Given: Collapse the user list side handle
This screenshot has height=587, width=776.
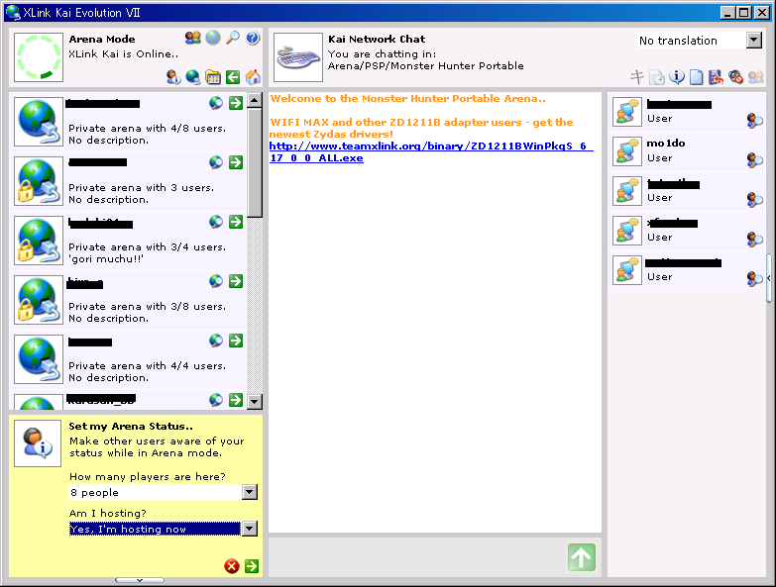Looking at the screenshot, I should click(x=769, y=278).
